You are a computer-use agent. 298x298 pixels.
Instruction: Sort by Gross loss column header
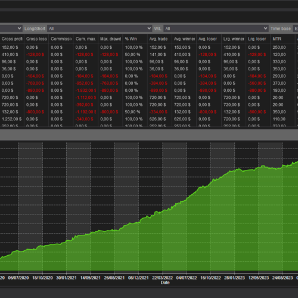coord(36,39)
